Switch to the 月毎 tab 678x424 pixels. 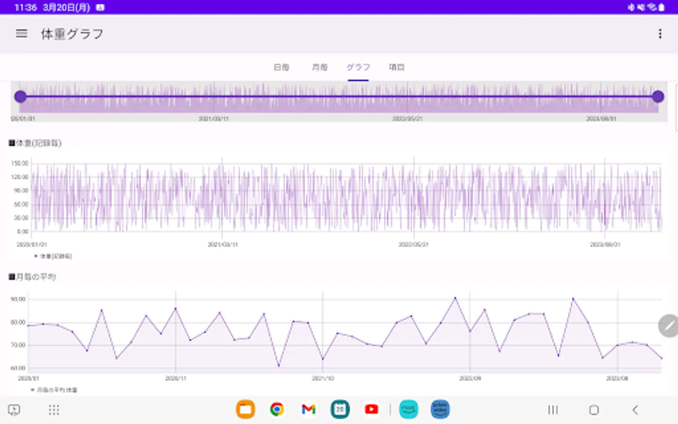point(320,67)
